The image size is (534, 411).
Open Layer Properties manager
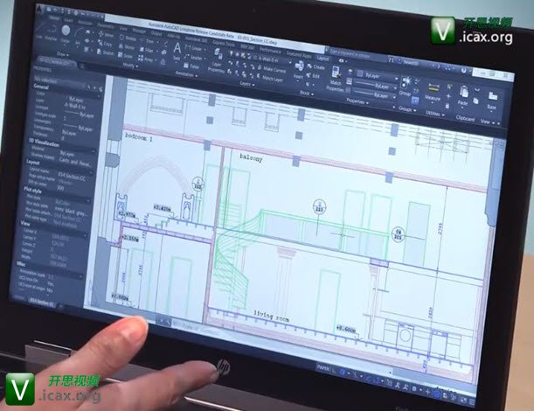[218, 60]
